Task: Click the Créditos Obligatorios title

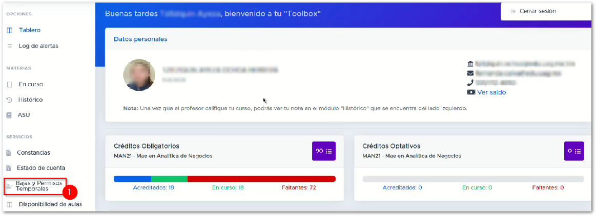Action: (x=147, y=146)
